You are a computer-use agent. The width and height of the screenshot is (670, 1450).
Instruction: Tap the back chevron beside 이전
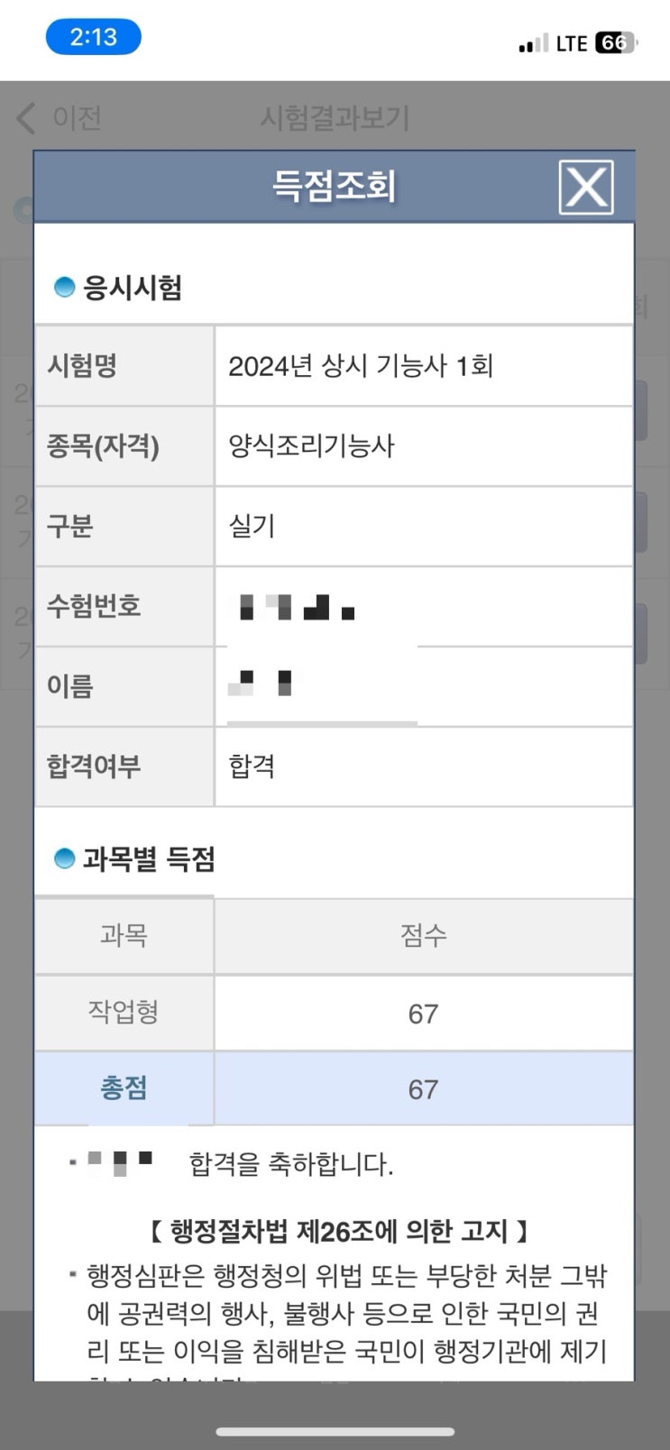coord(26,118)
